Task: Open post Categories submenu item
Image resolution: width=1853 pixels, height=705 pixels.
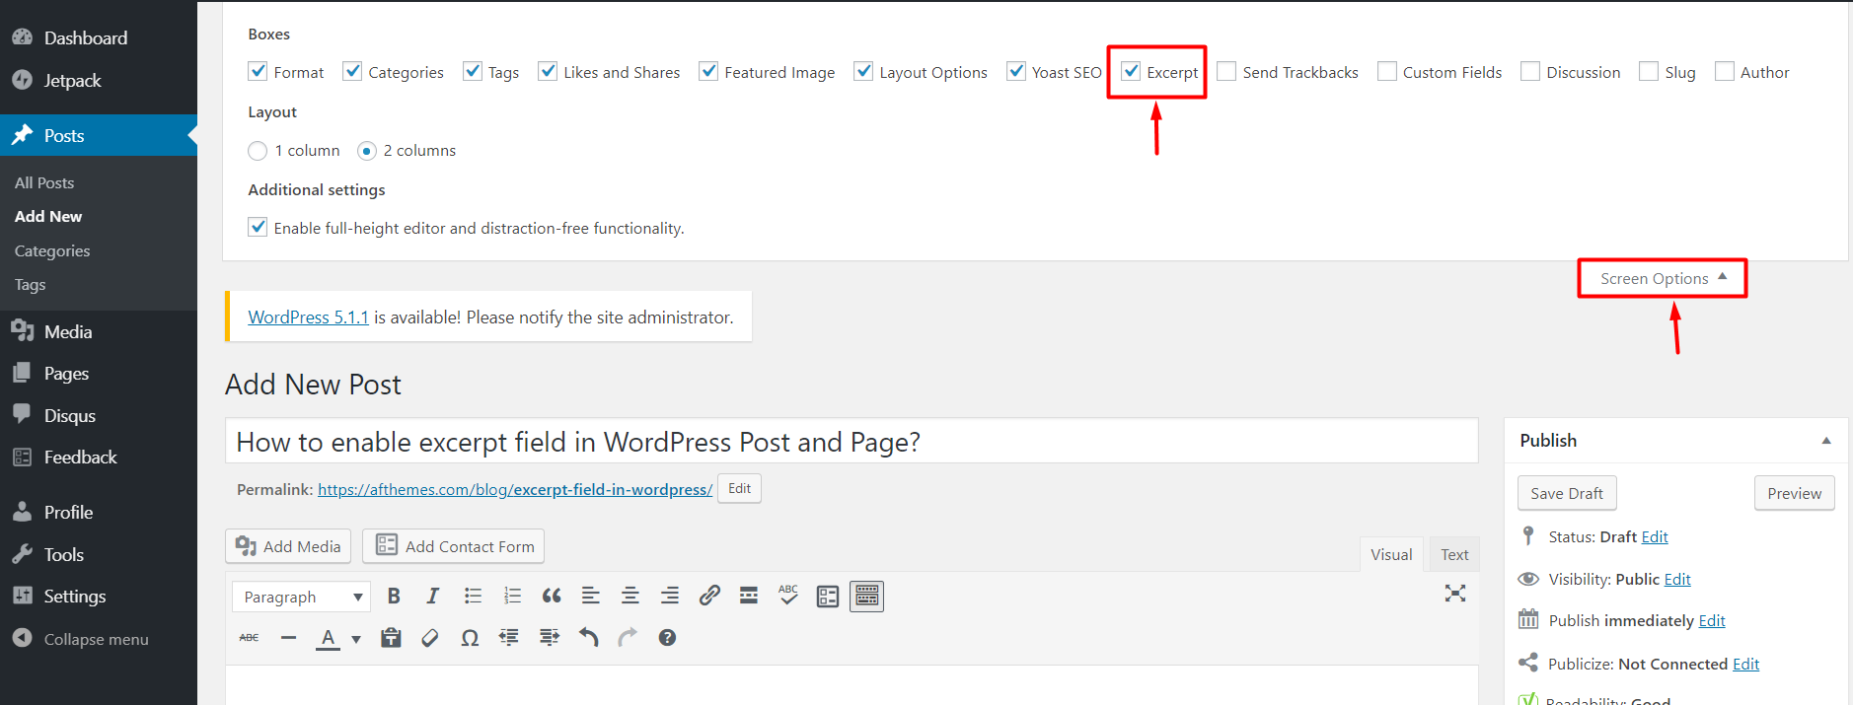Action: tap(52, 250)
